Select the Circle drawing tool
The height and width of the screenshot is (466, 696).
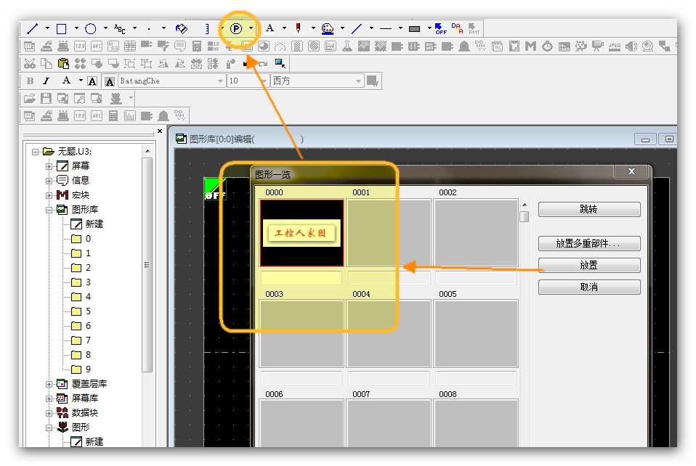[91, 29]
